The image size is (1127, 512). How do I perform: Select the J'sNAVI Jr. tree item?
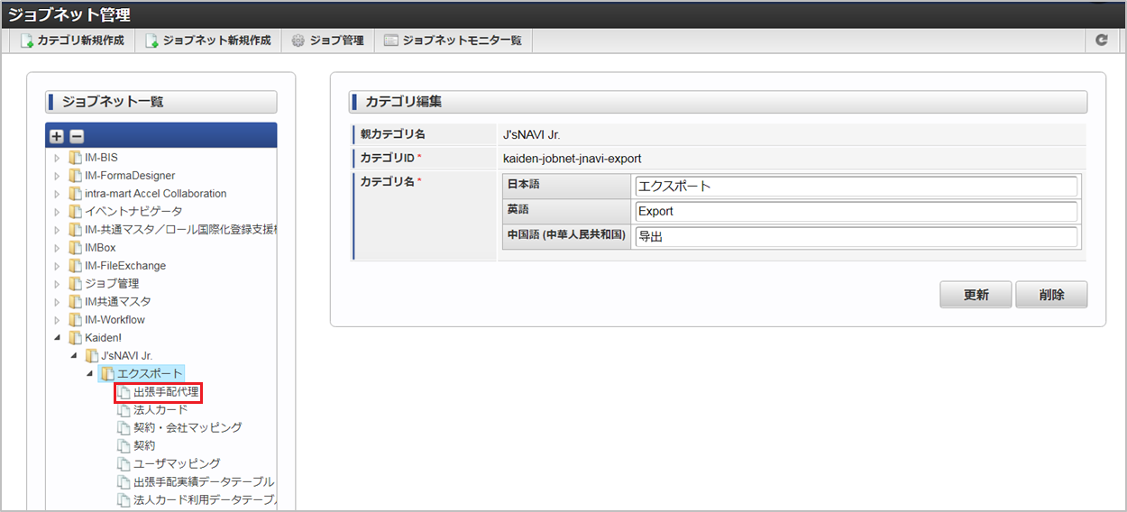click(x=126, y=356)
